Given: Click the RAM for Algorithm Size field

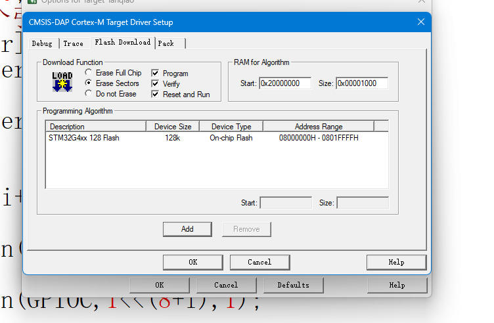Looking at the screenshot, I should 362,83.
